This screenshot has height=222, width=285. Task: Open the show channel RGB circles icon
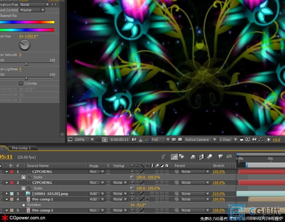click(x=147, y=140)
